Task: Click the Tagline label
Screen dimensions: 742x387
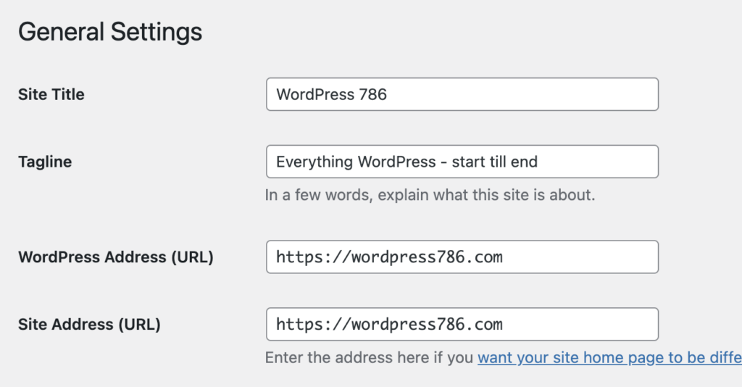Action: [x=45, y=162]
